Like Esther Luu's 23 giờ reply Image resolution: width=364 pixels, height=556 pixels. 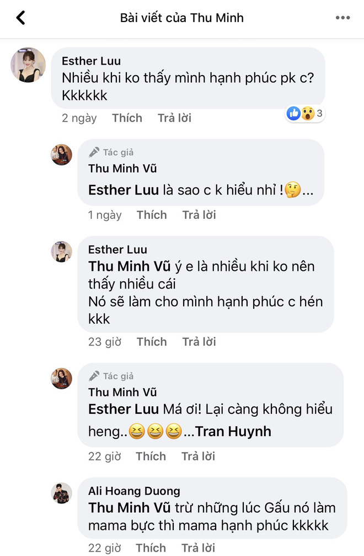152,342
